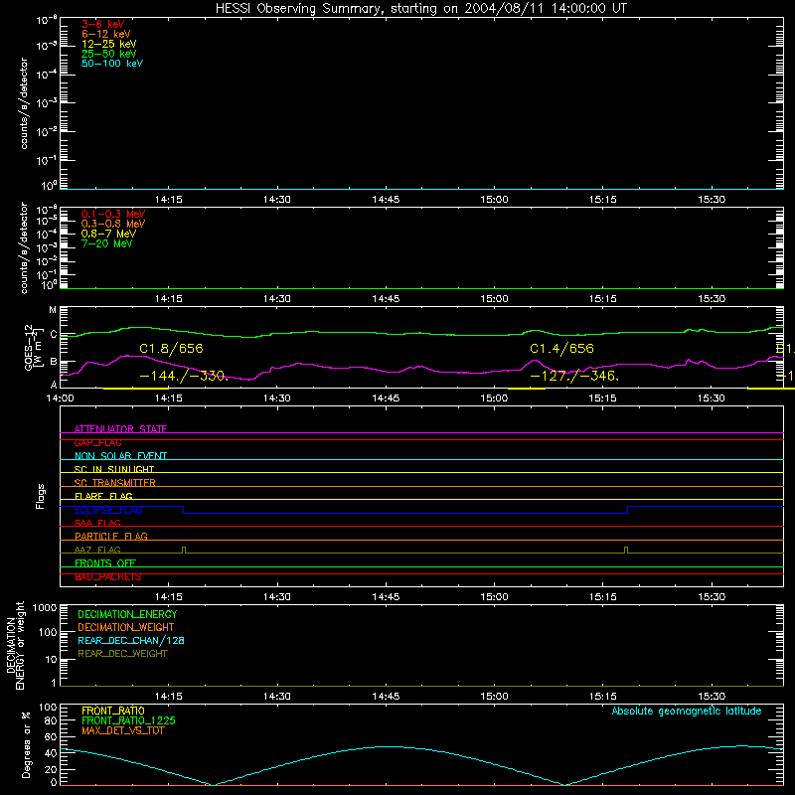Select the DECIMATION_ENERGY legend entry
Image resolution: width=795 pixels, height=795 pixels.
(127, 614)
